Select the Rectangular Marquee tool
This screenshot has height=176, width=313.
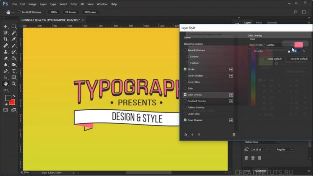pos(13,26)
